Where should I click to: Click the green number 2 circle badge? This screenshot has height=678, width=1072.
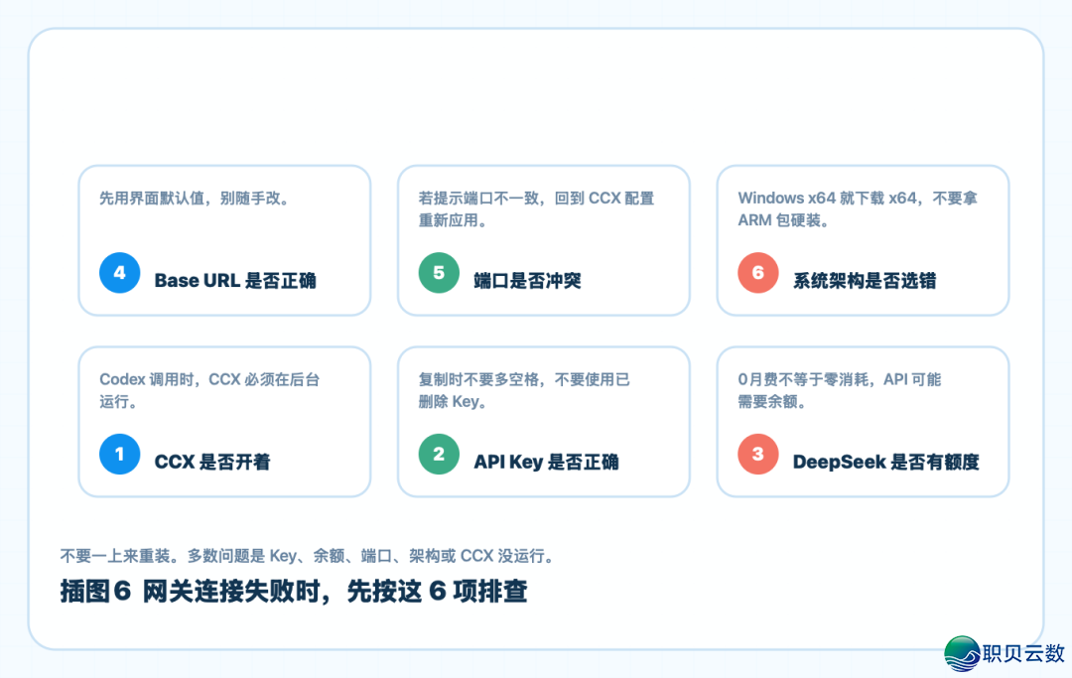pyautogui.click(x=439, y=454)
